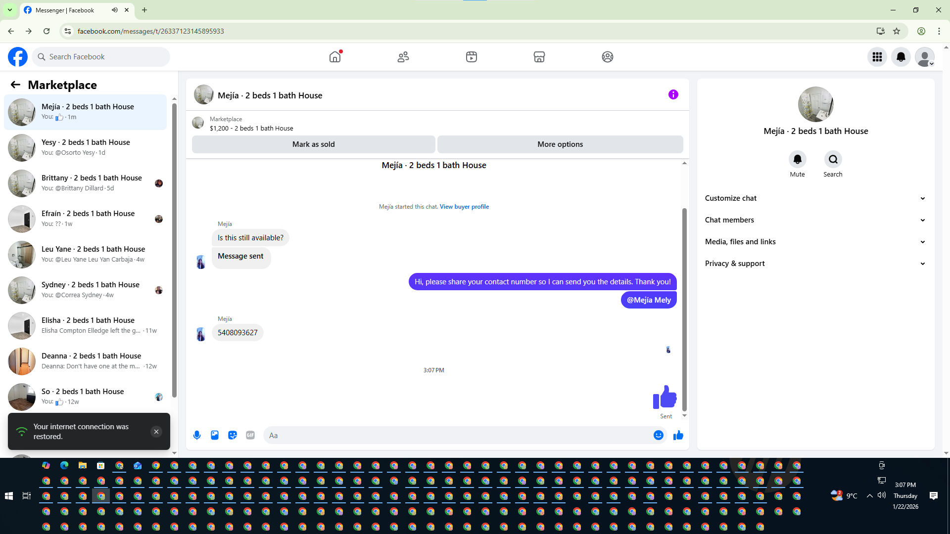The height and width of the screenshot is (534, 950).
Task: Click the Mark as sold button
Action: point(314,144)
